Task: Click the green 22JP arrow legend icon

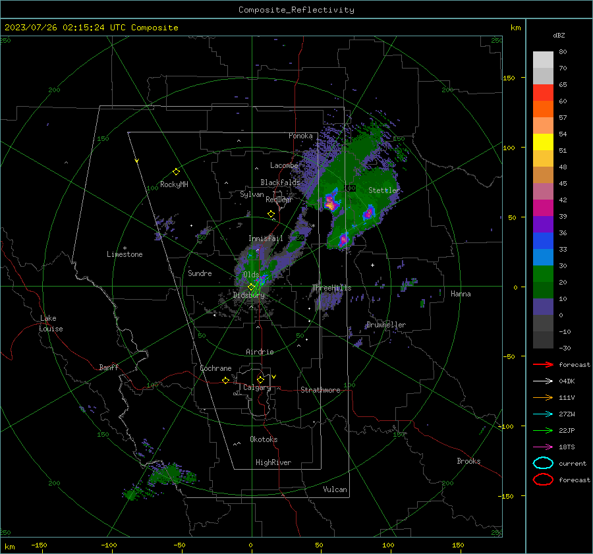Action: pos(543,430)
